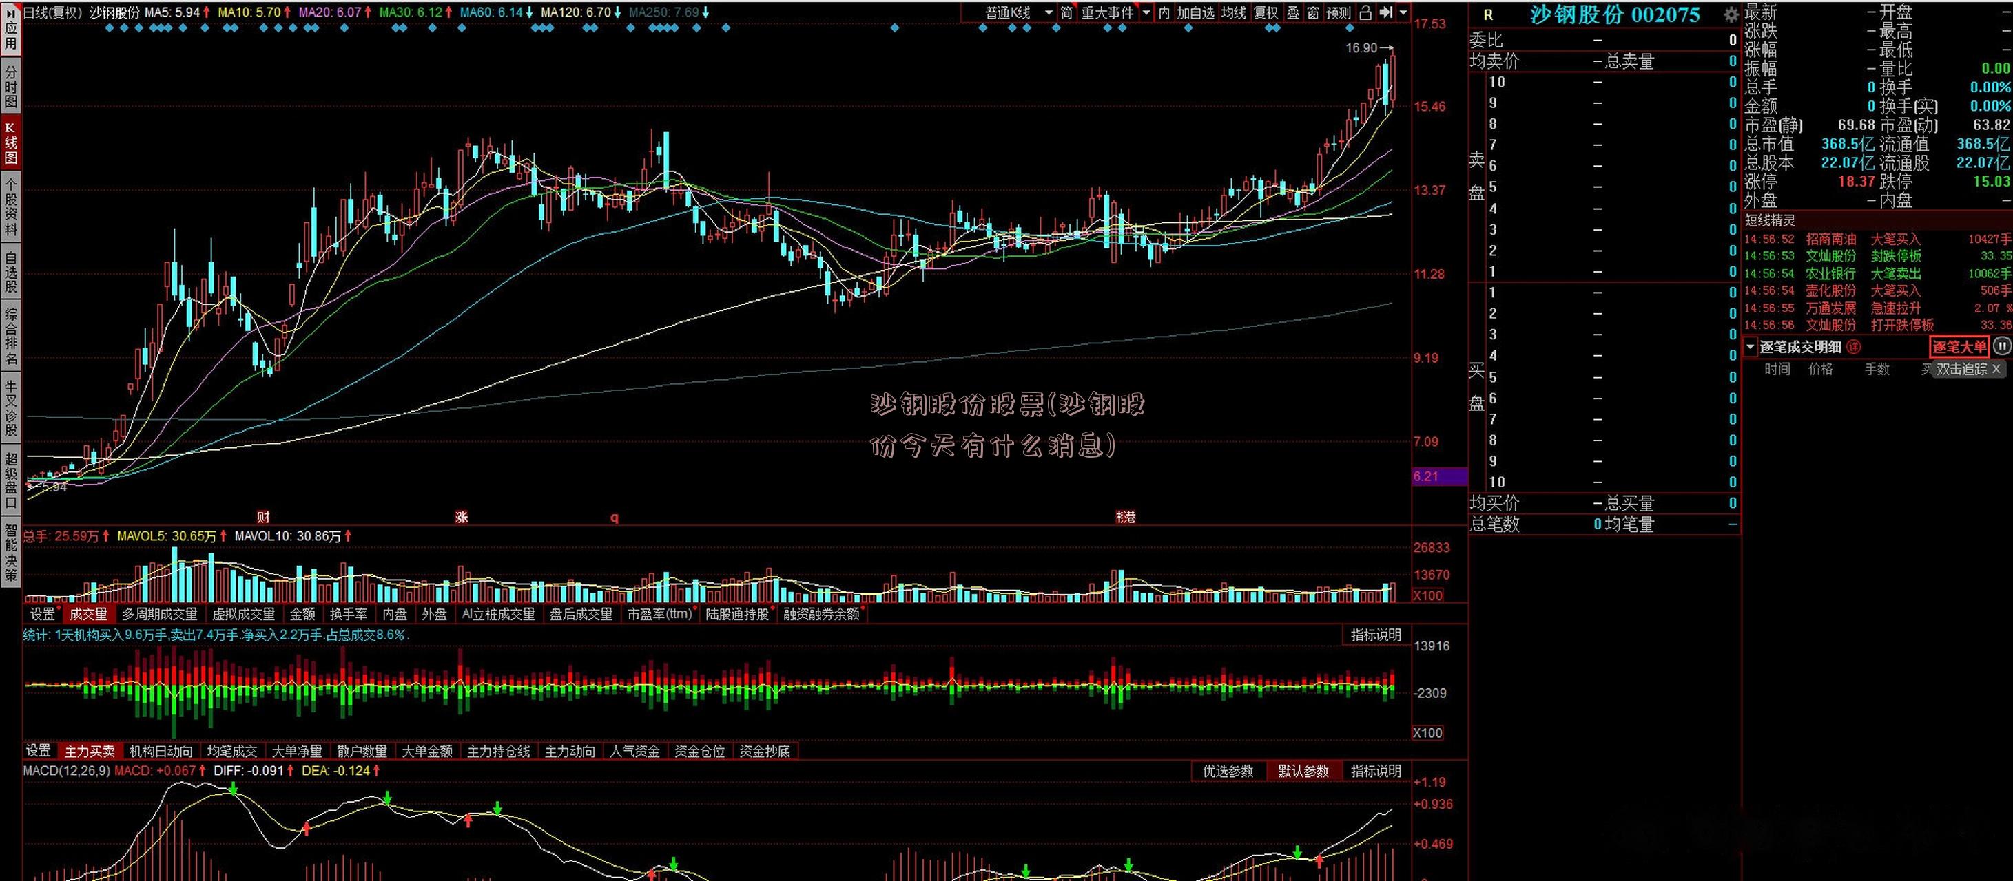Image resolution: width=2013 pixels, height=881 pixels.
Task: Select the 虚拟成交量 tab
Action: tap(244, 614)
